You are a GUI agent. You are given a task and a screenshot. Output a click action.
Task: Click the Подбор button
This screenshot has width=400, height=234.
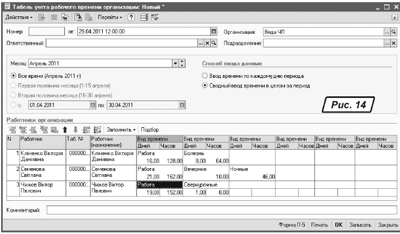click(x=149, y=130)
